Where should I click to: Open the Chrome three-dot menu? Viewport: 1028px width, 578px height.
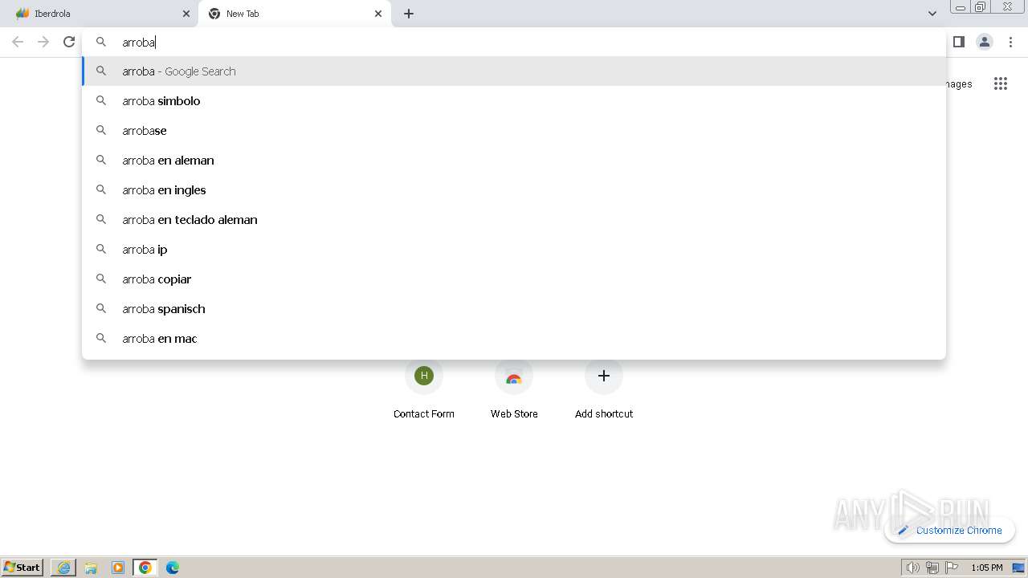(1010, 42)
